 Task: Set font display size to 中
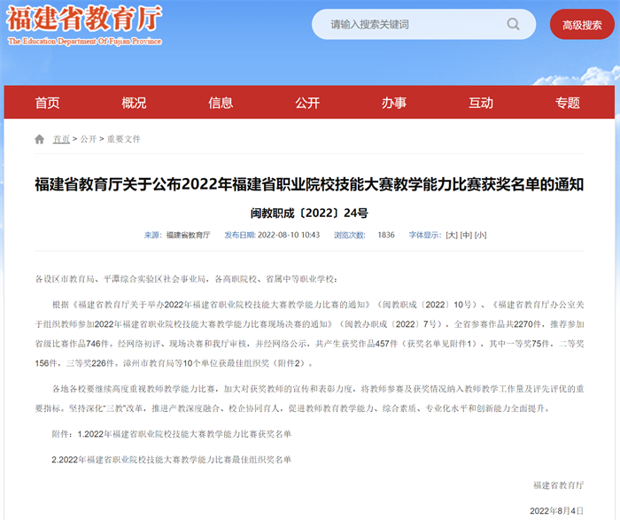click(466, 235)
